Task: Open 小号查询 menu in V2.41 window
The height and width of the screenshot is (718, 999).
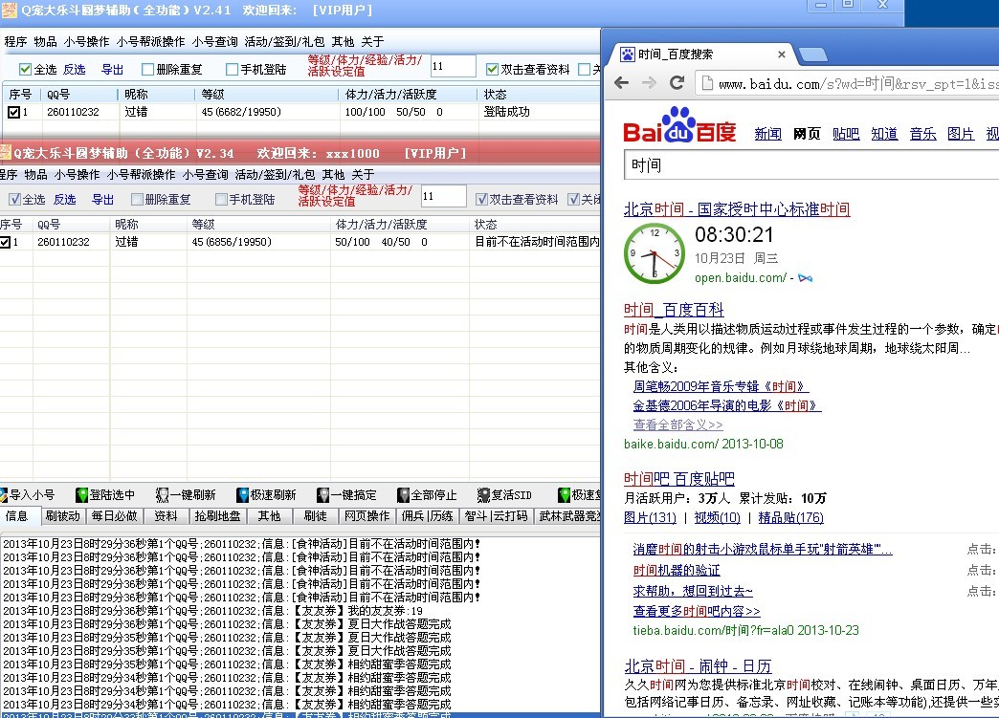Action: coord(214,42)
